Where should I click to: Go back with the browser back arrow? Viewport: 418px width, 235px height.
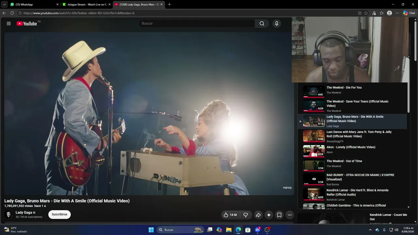click(x=4, y=13)
